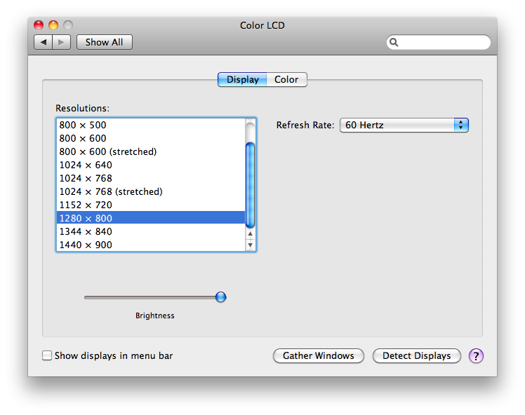Screen dimensions: 525x415
Task: Click the resolutions list scroll up arrow
Action: pos(250,233)
